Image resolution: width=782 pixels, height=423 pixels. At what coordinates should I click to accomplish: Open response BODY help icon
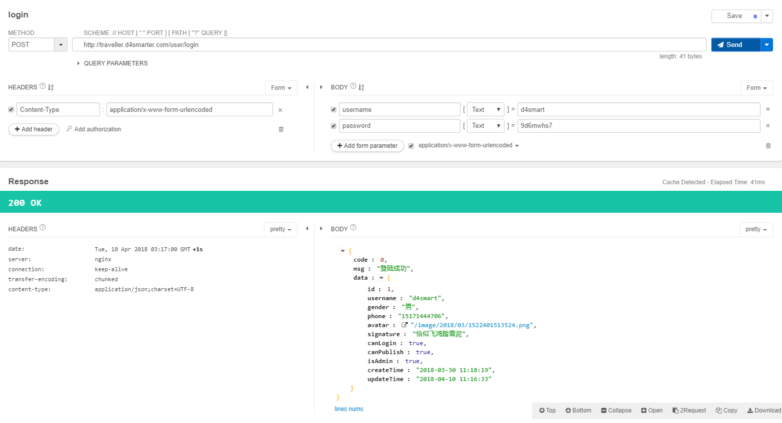353,227
